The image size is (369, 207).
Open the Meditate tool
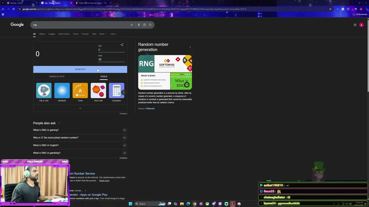coord(62,92)
